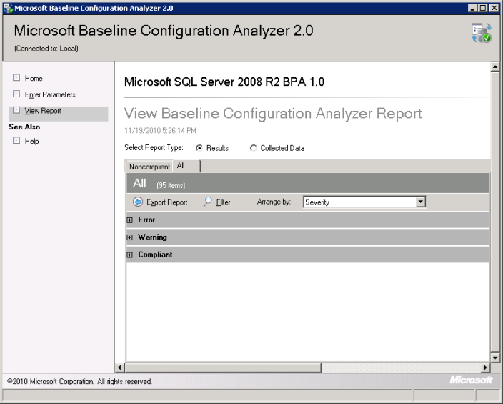Click the square icon beside View Report
Screen dimensions: 503x404
coord(16,110)
